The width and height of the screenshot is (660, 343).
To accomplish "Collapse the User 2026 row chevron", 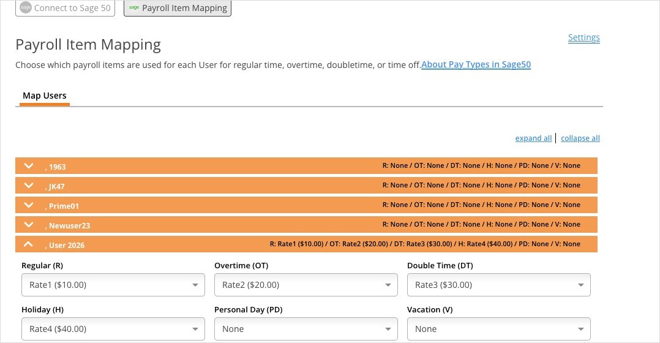I will [29, 244].
